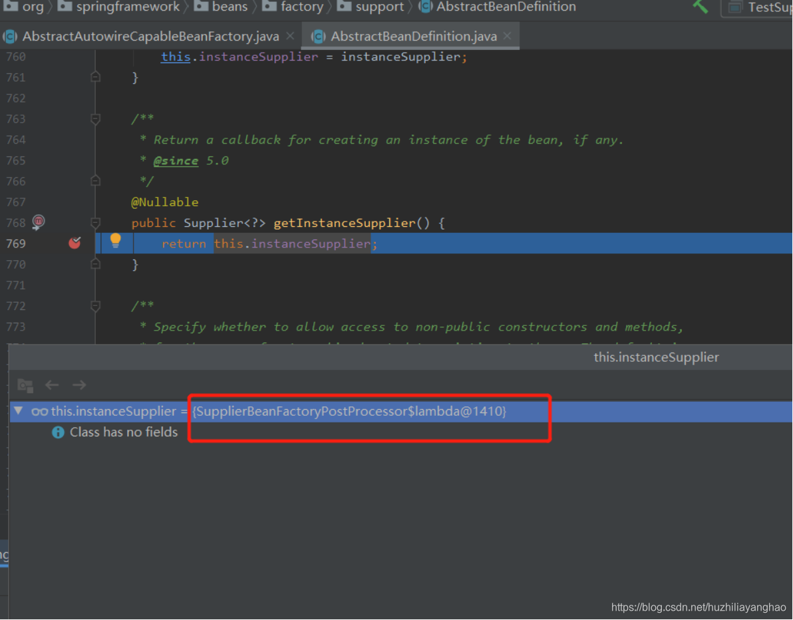Screen dimensions: 793x620
Task: Toggle the breakpoint on line 769
Action: (x=75, y=243)
